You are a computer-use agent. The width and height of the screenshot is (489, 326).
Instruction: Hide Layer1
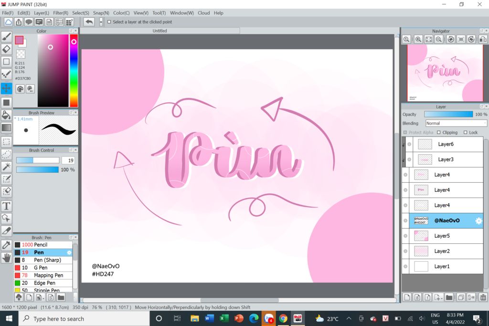pyautogui.click(x=405, y=266)
